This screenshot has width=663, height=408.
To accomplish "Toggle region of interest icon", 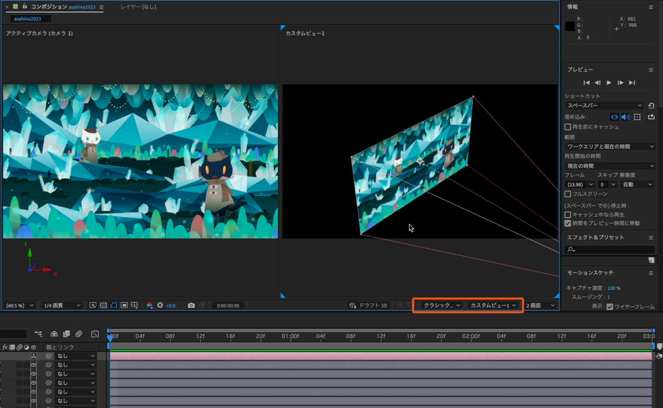I will point(124,306).
